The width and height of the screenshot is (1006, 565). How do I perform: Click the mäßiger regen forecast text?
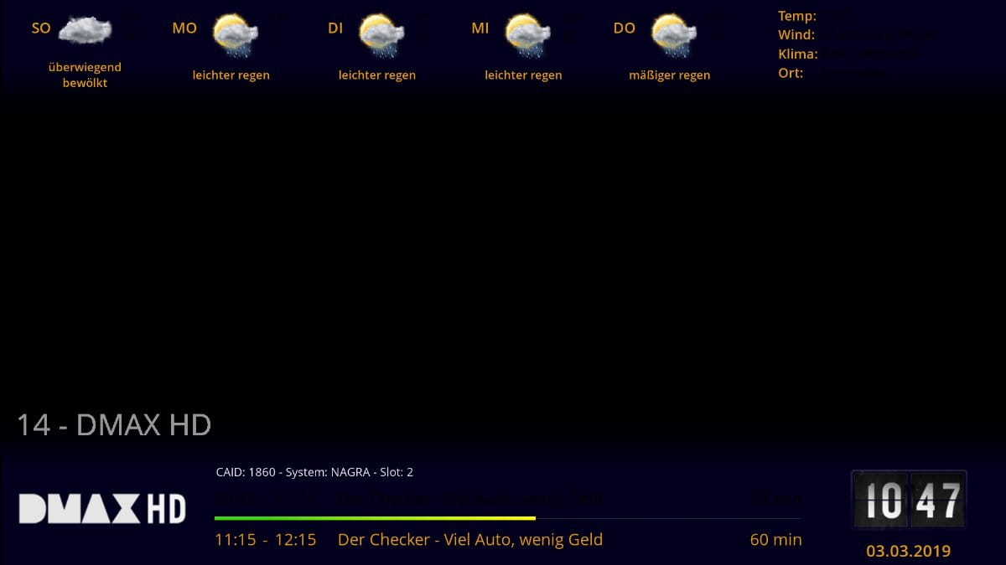click(669, 75)
